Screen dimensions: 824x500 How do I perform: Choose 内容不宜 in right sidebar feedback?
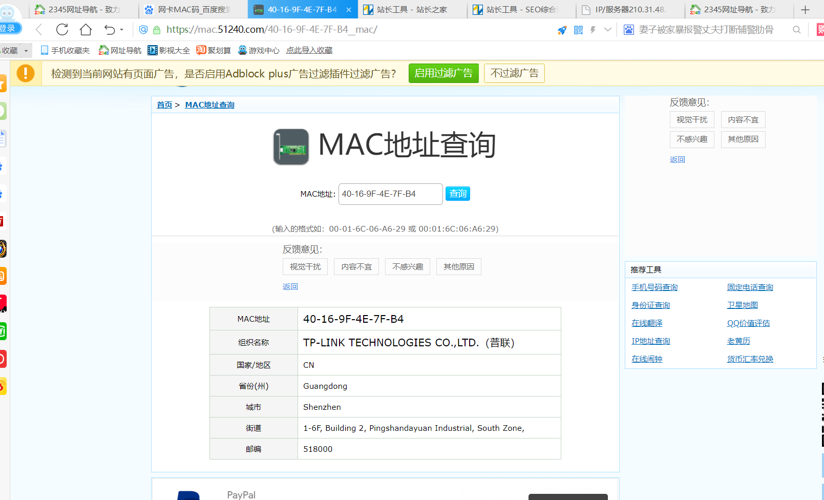click(x=743, y=120)
